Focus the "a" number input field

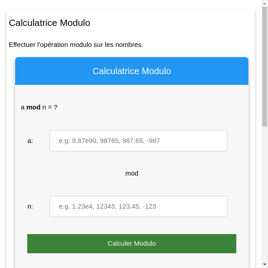138,141
